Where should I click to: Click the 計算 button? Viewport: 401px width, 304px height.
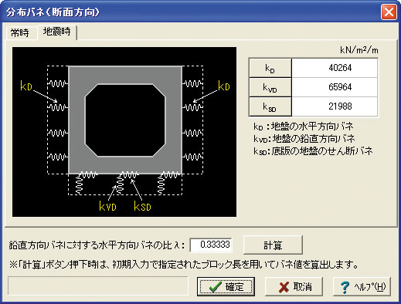[273, 245]
